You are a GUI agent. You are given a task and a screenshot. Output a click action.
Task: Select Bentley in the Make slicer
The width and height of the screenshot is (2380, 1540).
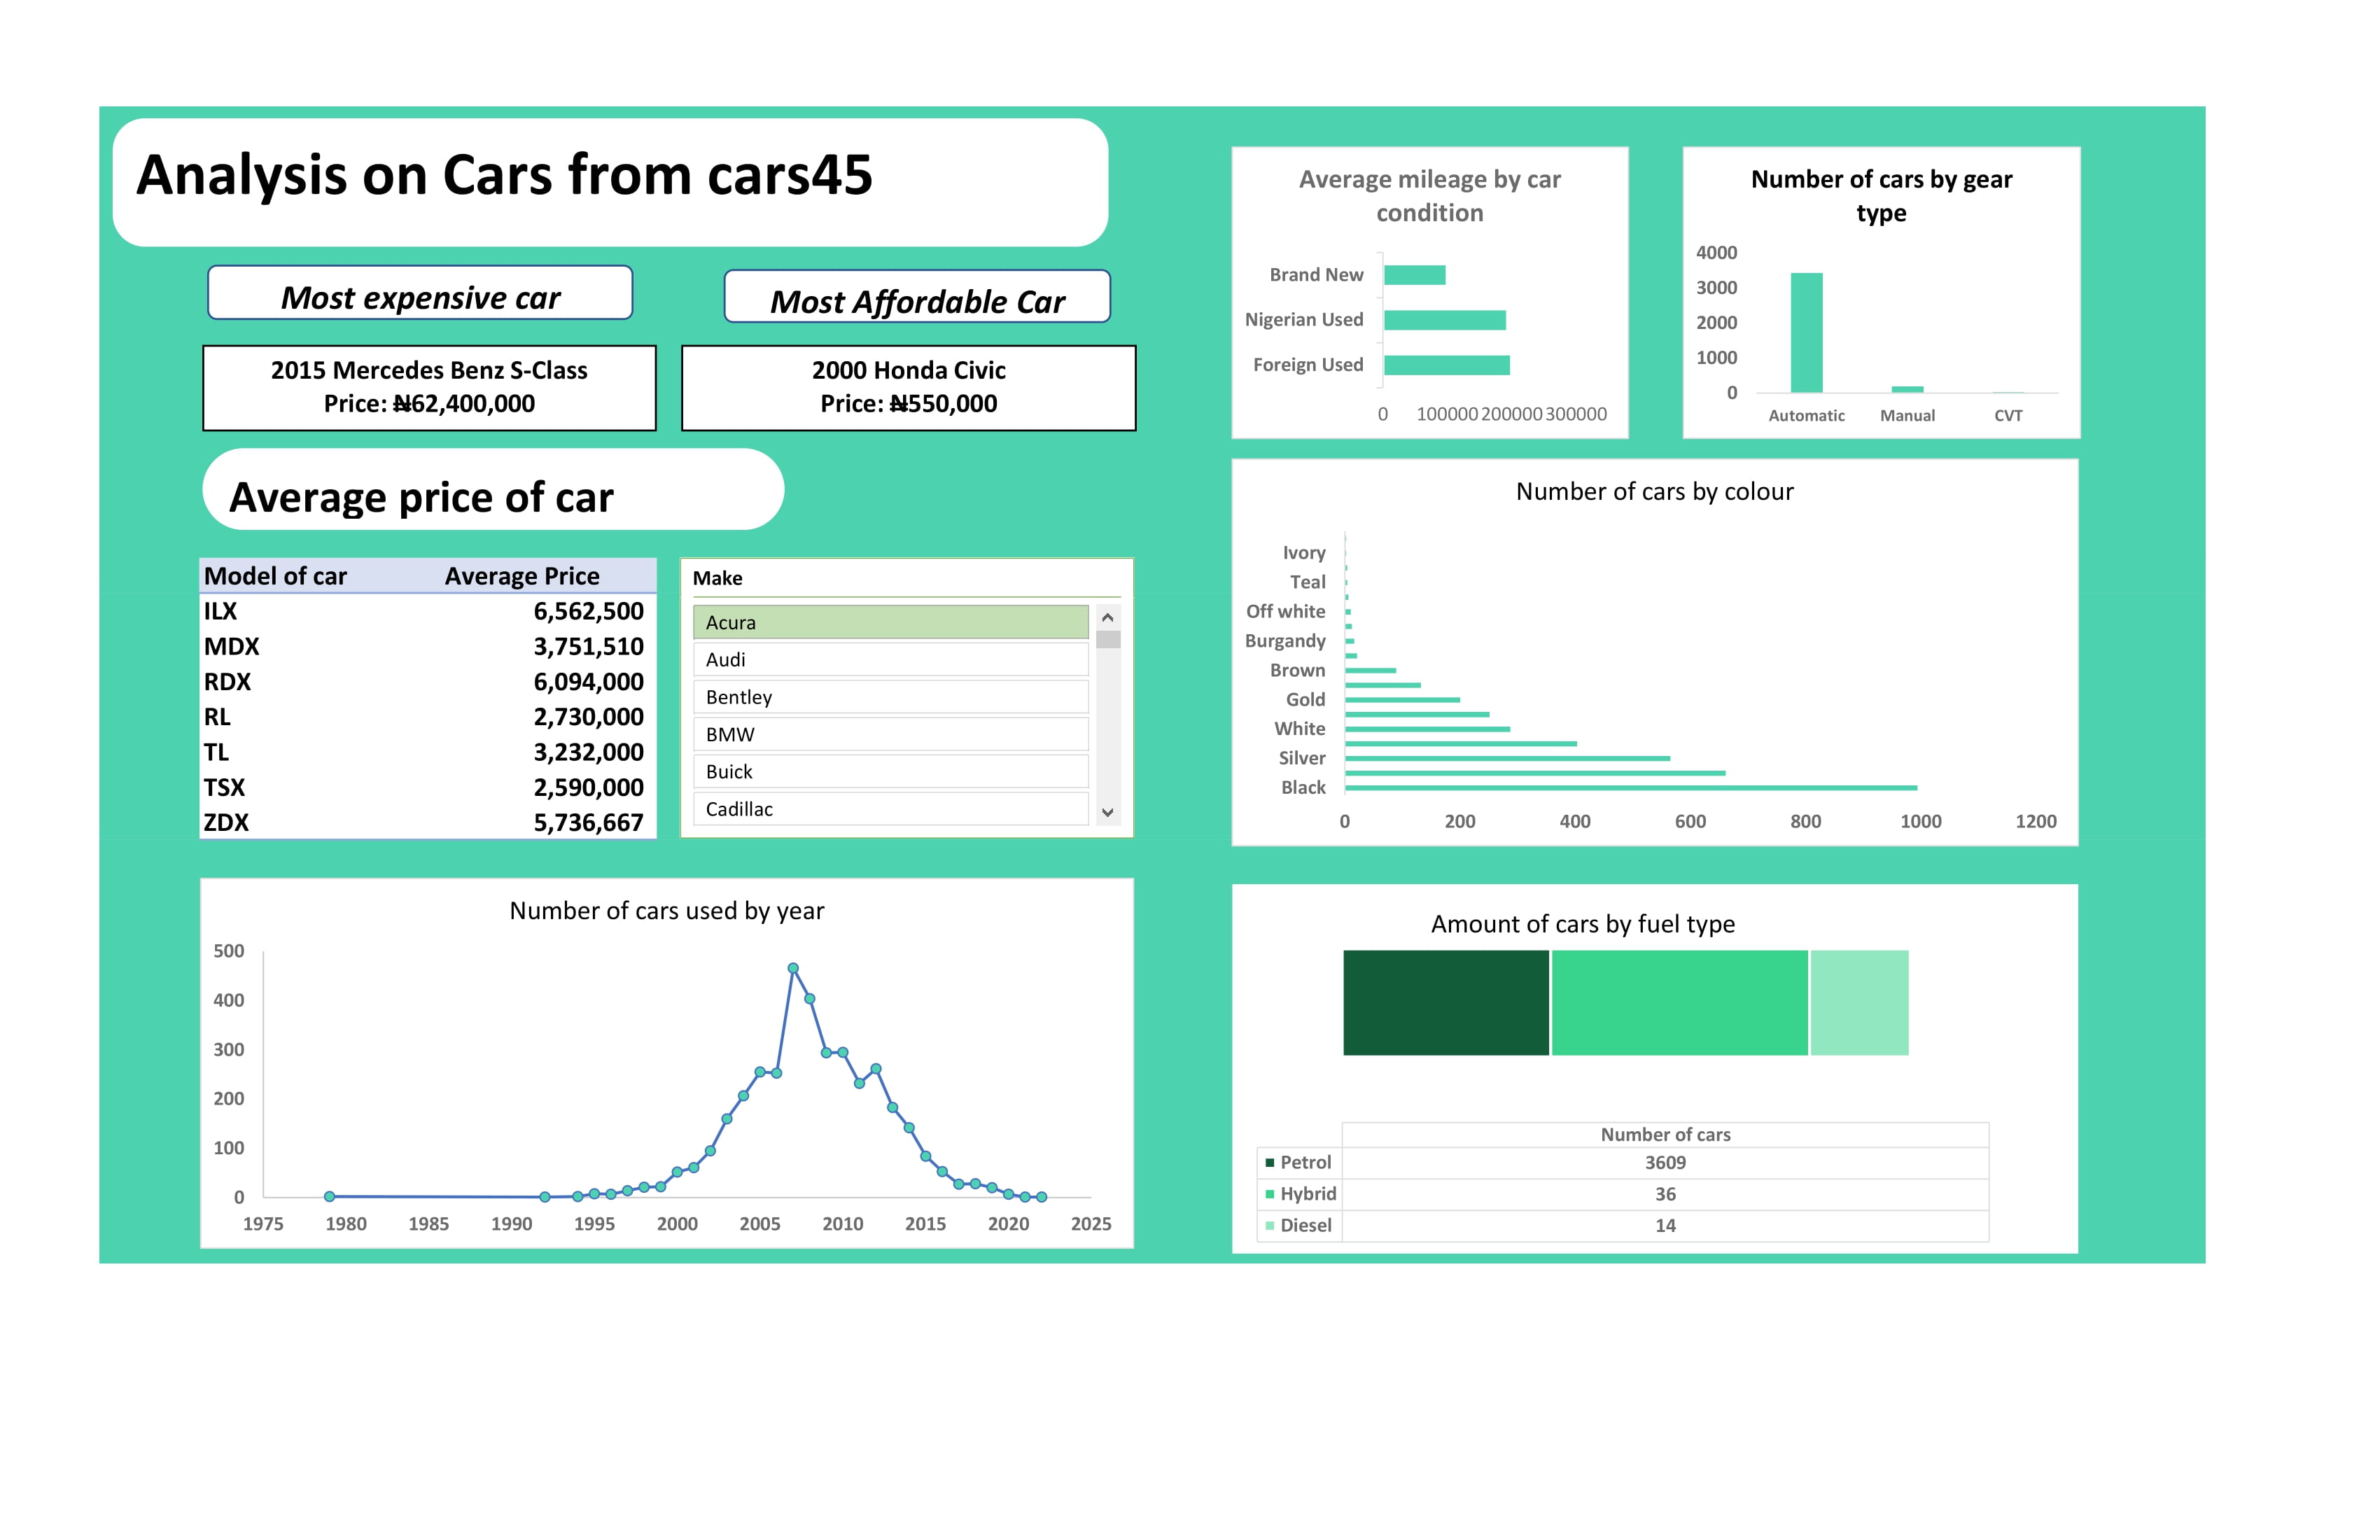[x=890, y=697]
